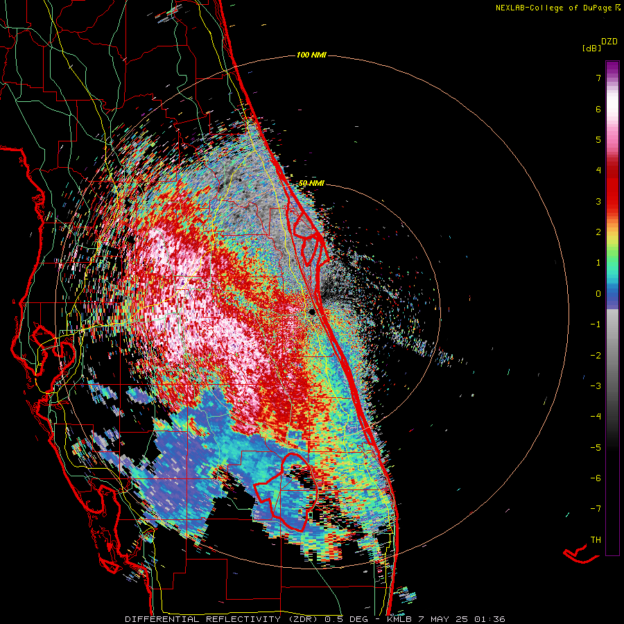Pick the red segment of the color bar
624x624 pixels.
point(612,187)
